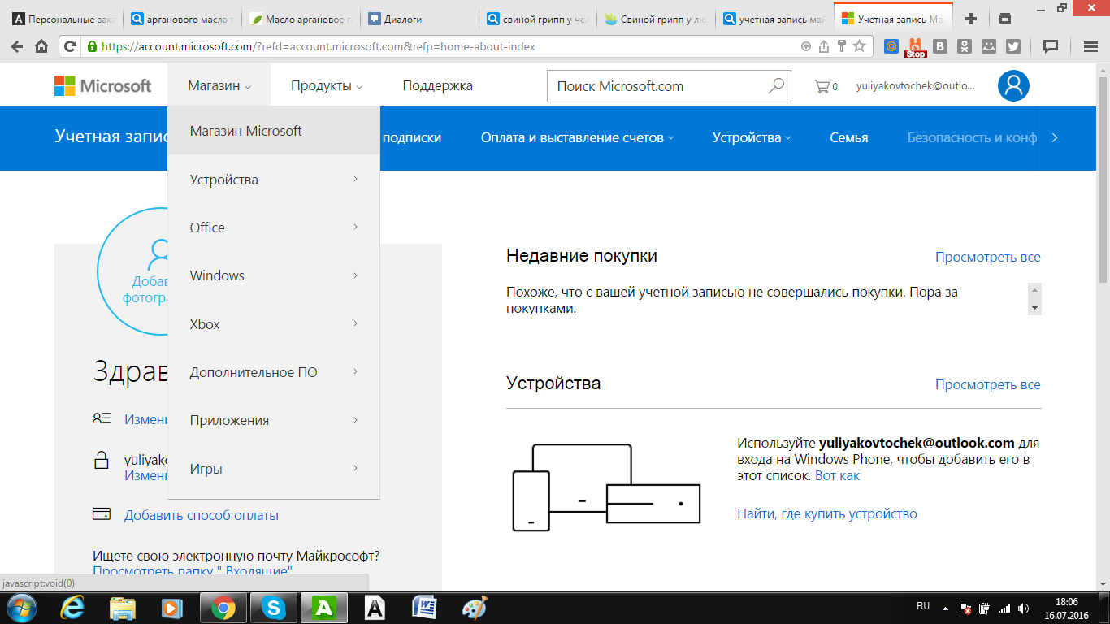Click the Stop ad-blocker extension icon

916,47
